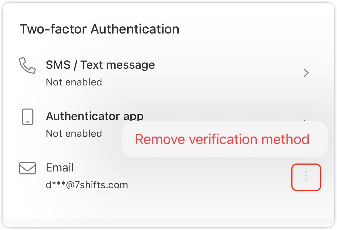This screenshot has width=337, height=230.
Task: Click gray strip at bottom of card
Action: pyautogui.click(x=168, y=222)
